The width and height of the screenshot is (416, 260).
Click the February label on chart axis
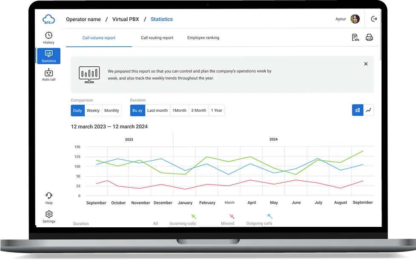point(207,203)
